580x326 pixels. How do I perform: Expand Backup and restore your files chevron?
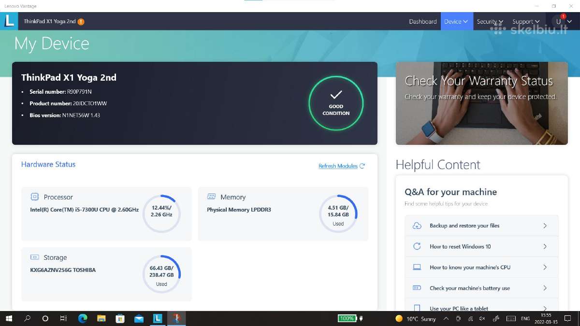click(x=545, y=226)
